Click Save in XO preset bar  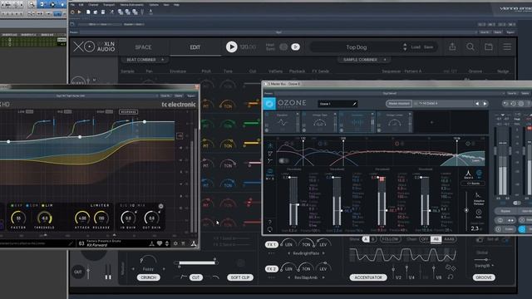point(428,47)
